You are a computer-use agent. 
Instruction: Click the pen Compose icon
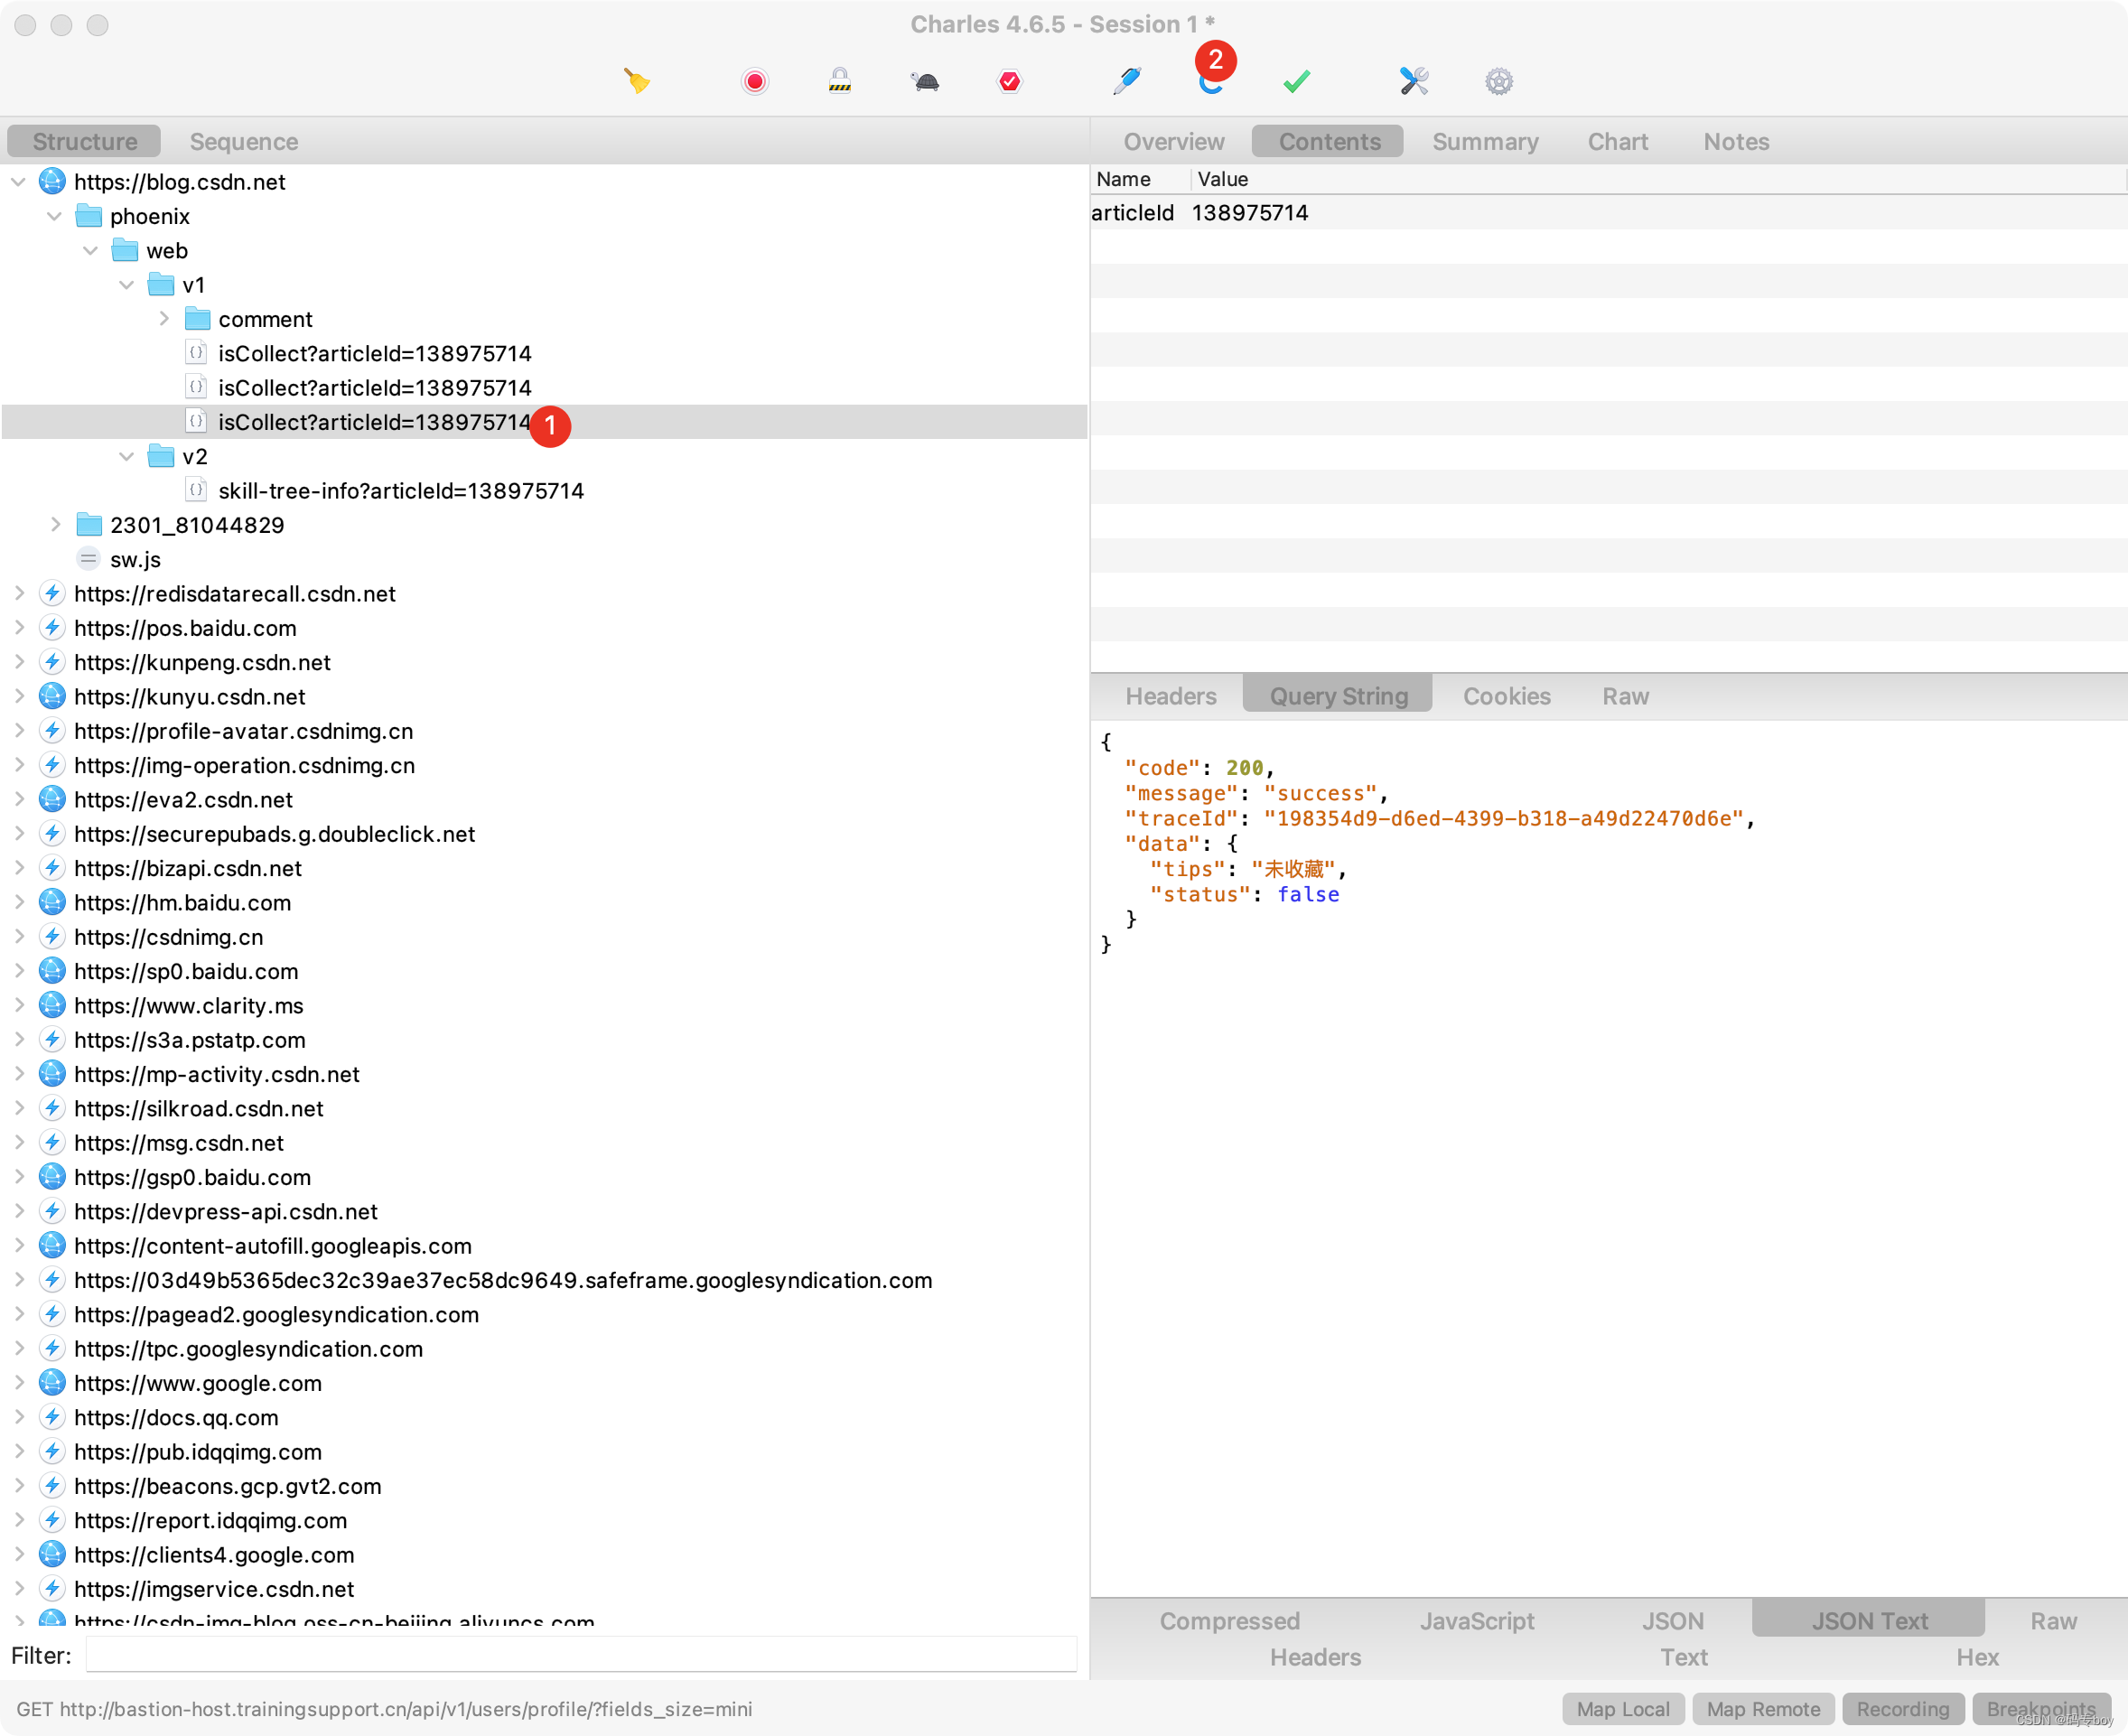point(1127,81)
